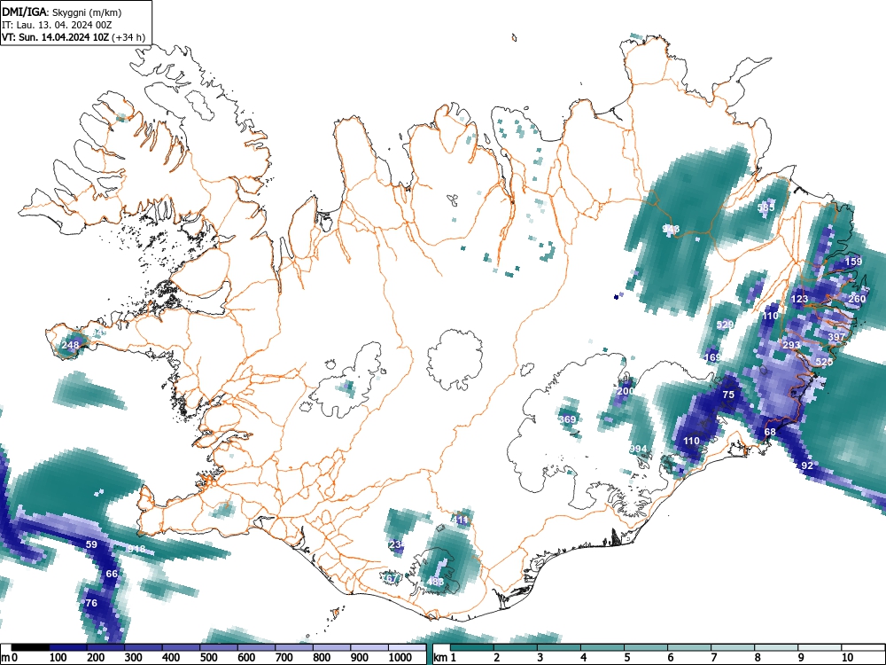Click the 'm' unit label beside 0
The width and height of the screenshot is (886, 665).
(5, 658)
